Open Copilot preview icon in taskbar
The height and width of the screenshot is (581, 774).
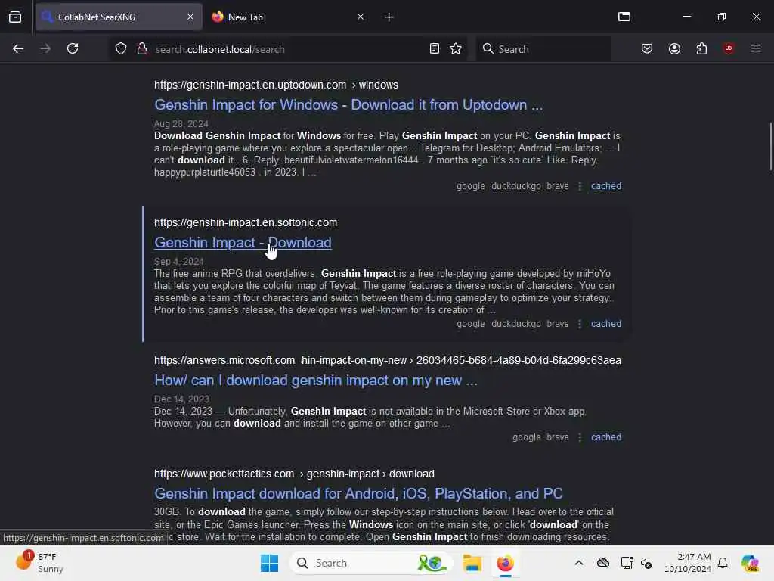[750, 563]
